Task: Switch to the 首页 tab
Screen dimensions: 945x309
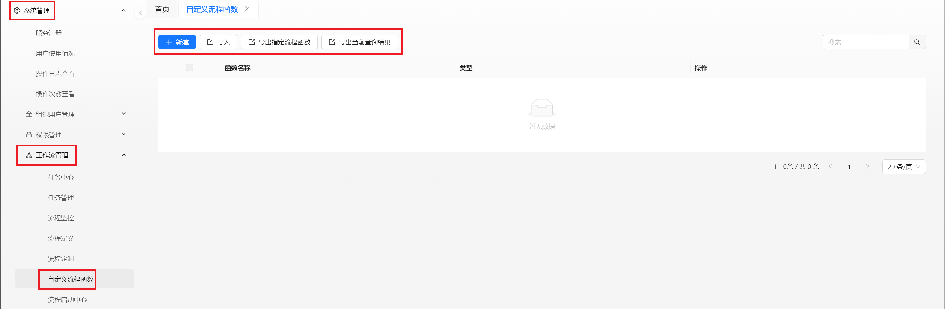Action: 162,9
